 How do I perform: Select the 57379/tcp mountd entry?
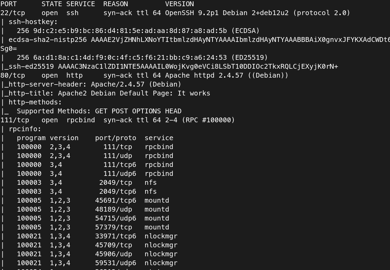click(93, 227)
